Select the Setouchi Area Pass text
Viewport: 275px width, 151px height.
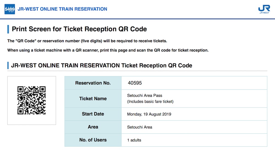click(x=145, y=96)
